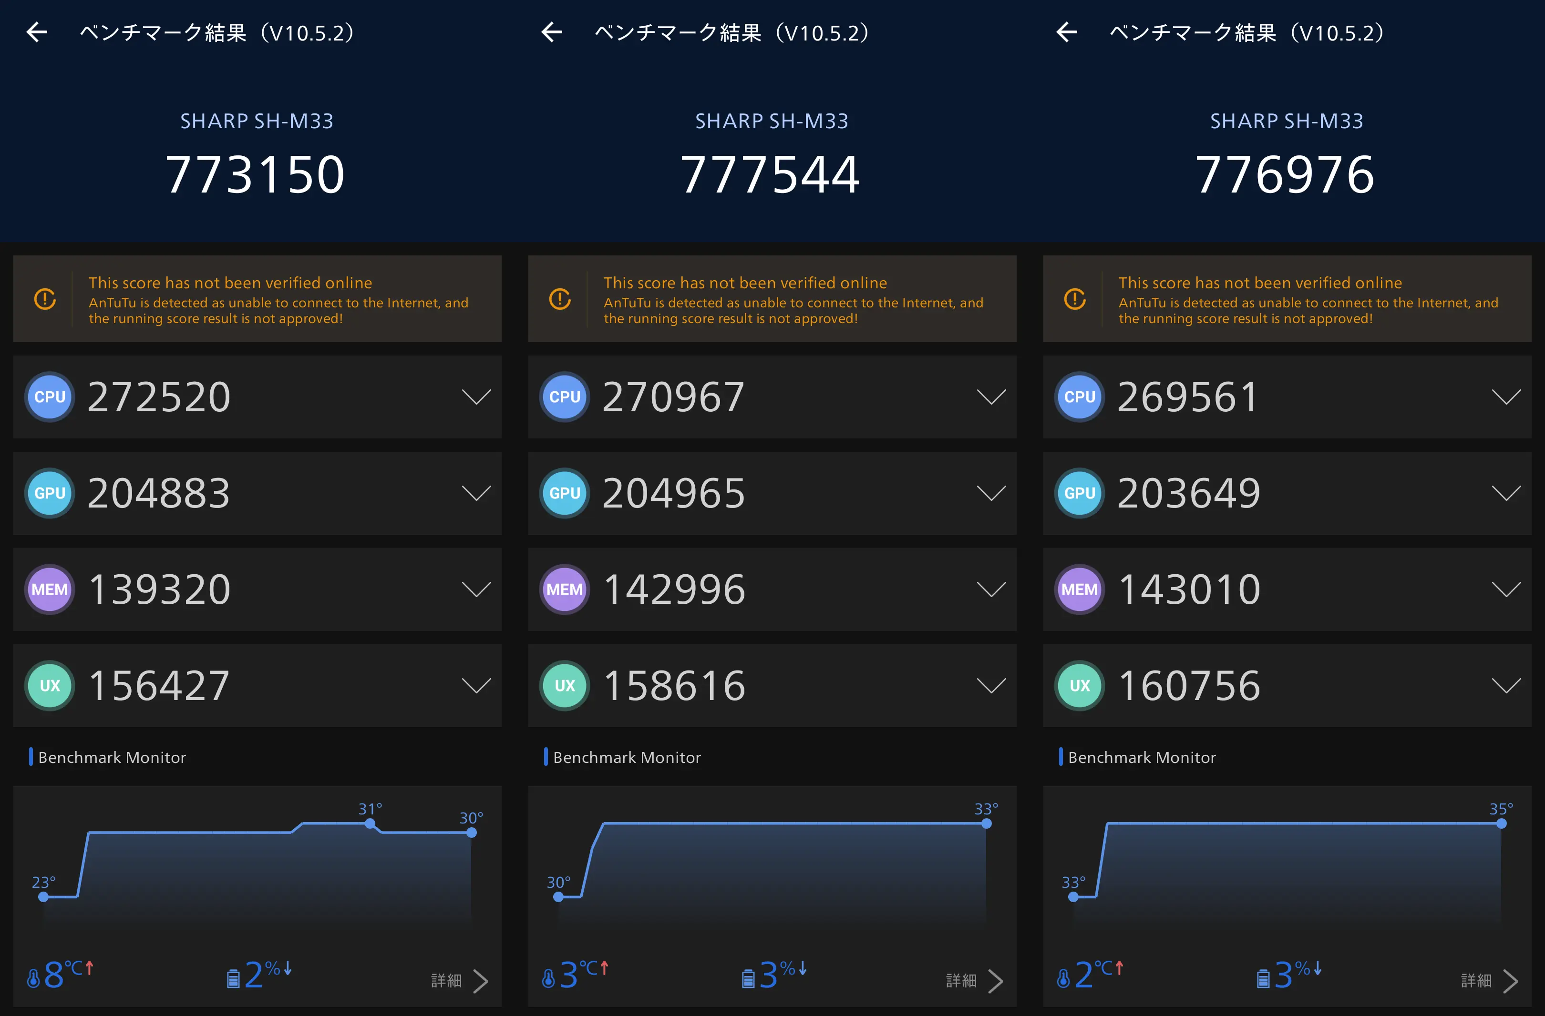Expand MEM score 139320 breakdown
Viewport: 1545px width, 1016px height.
pos(476,589)
